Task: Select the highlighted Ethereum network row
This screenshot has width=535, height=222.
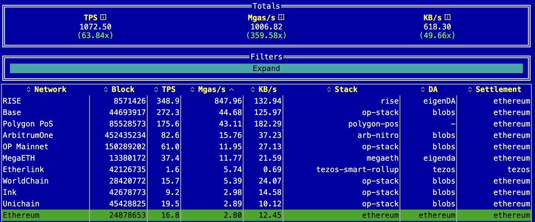Action: pos(266,215)
